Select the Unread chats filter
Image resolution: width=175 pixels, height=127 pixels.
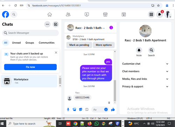click(16, 43)
